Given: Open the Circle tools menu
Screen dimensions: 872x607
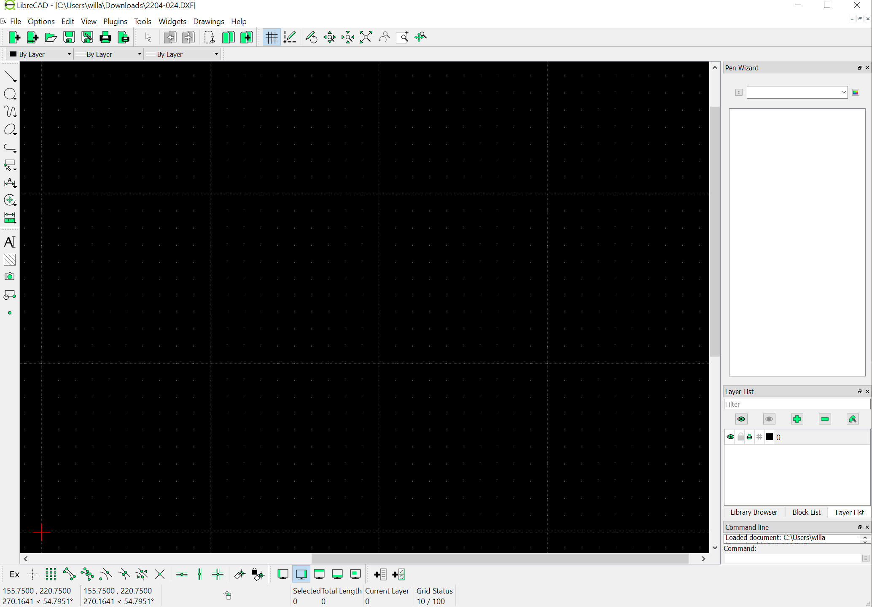Looking at the screenshot, I should click(x=10, y=94).
